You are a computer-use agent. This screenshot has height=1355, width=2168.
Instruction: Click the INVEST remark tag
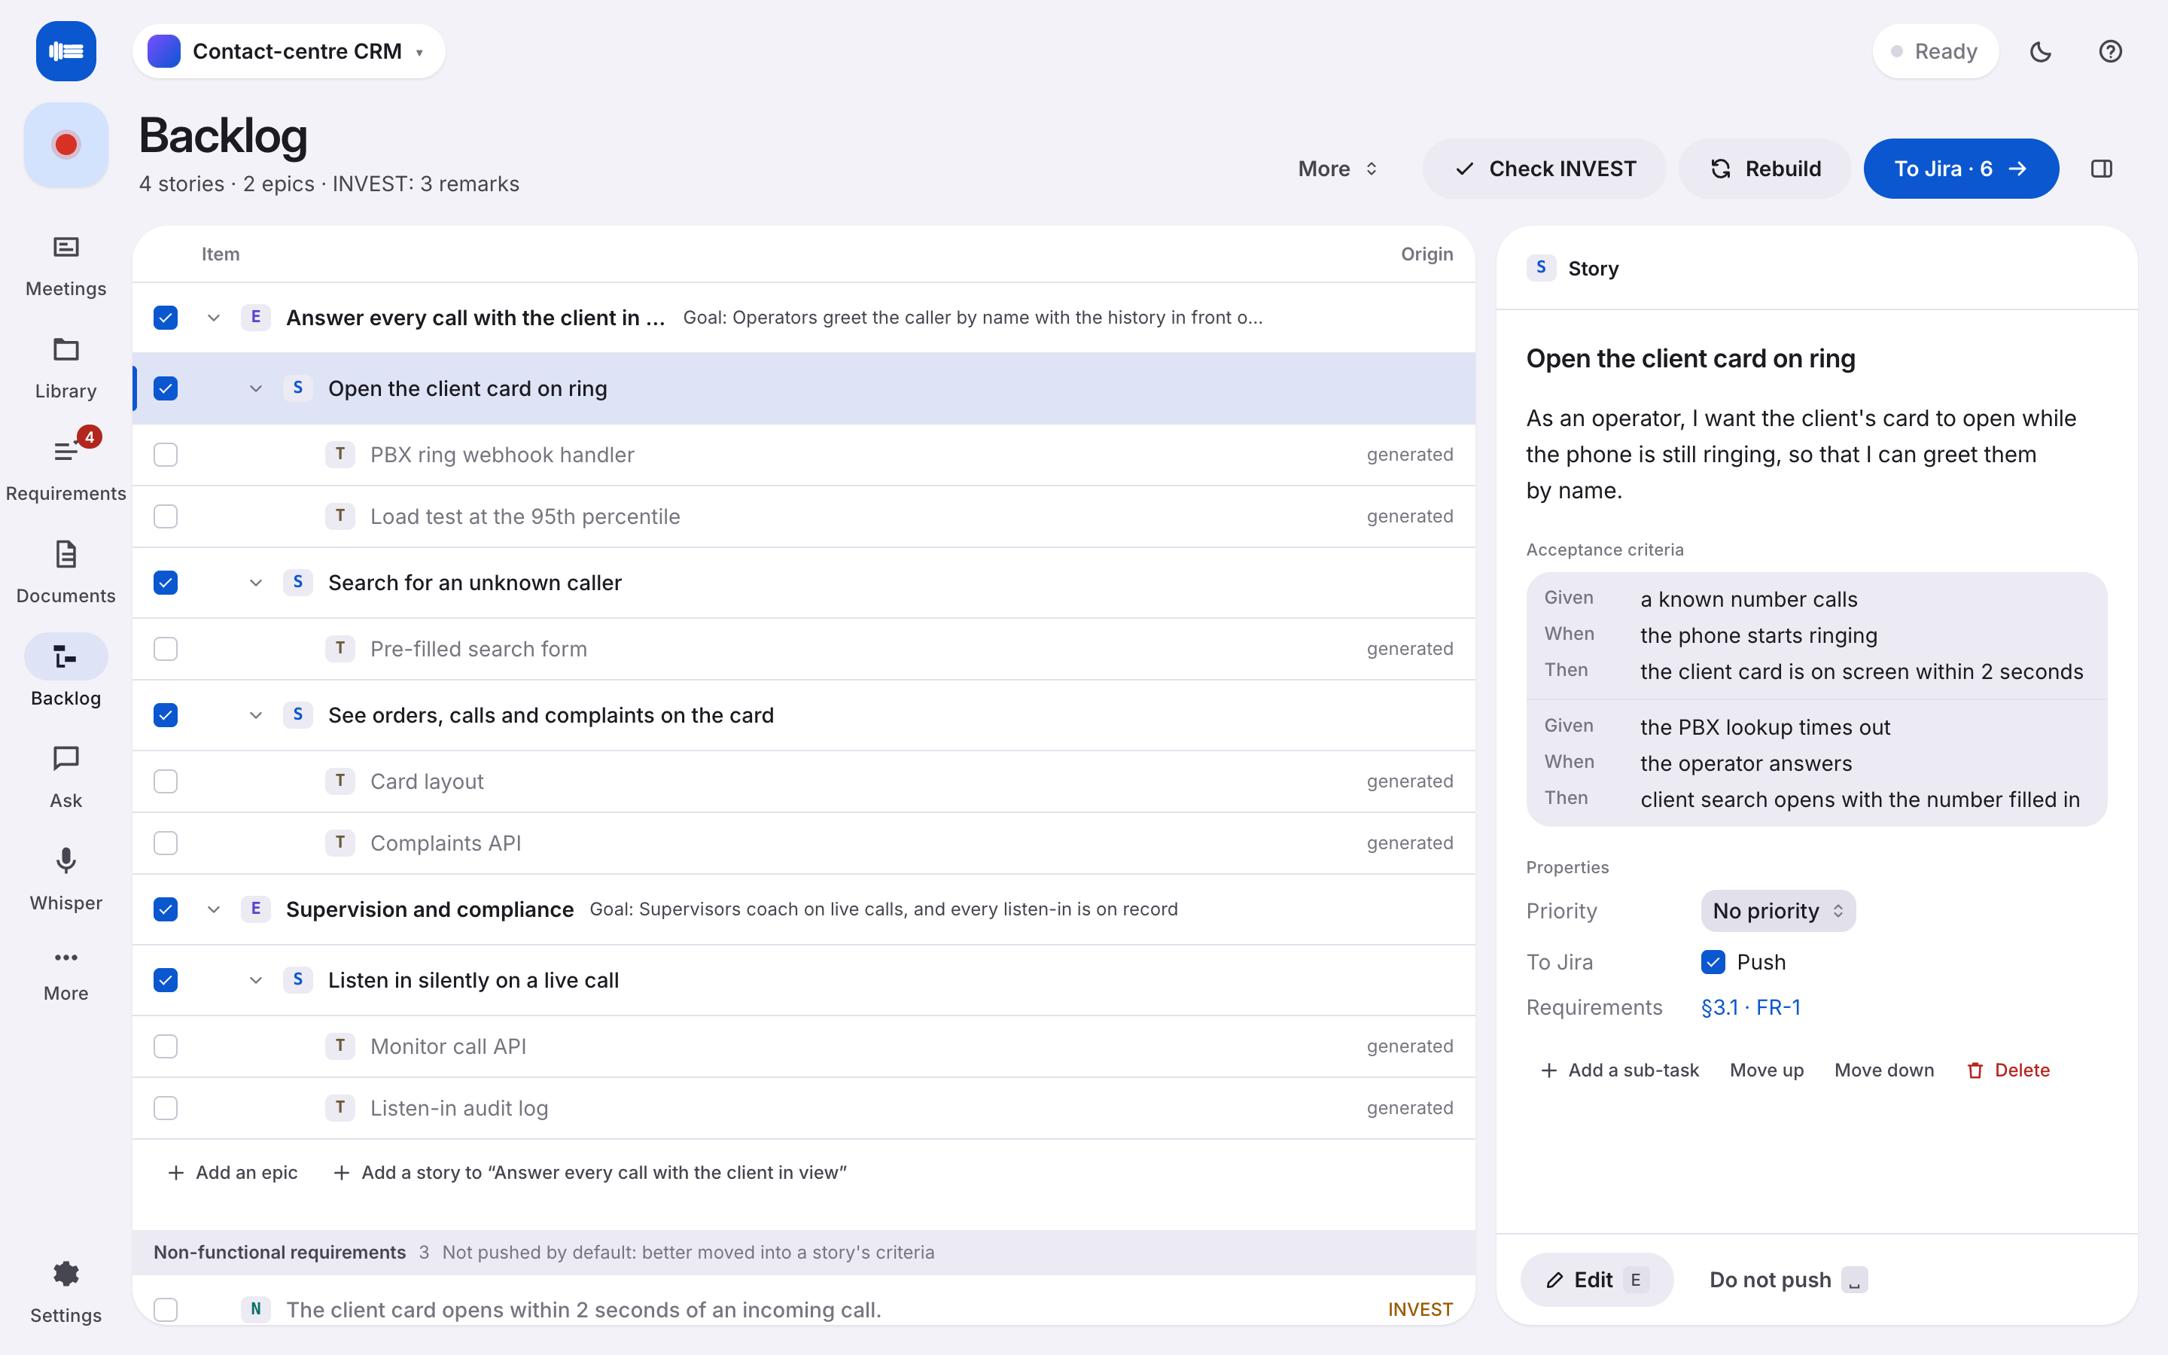tap(1420, 1309)
